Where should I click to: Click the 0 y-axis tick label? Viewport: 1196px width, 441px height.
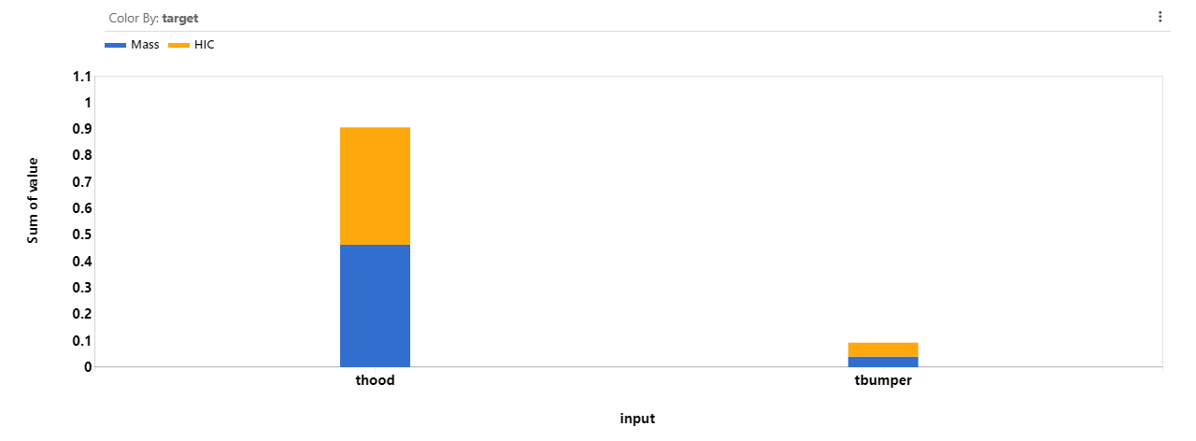point(88,367)
